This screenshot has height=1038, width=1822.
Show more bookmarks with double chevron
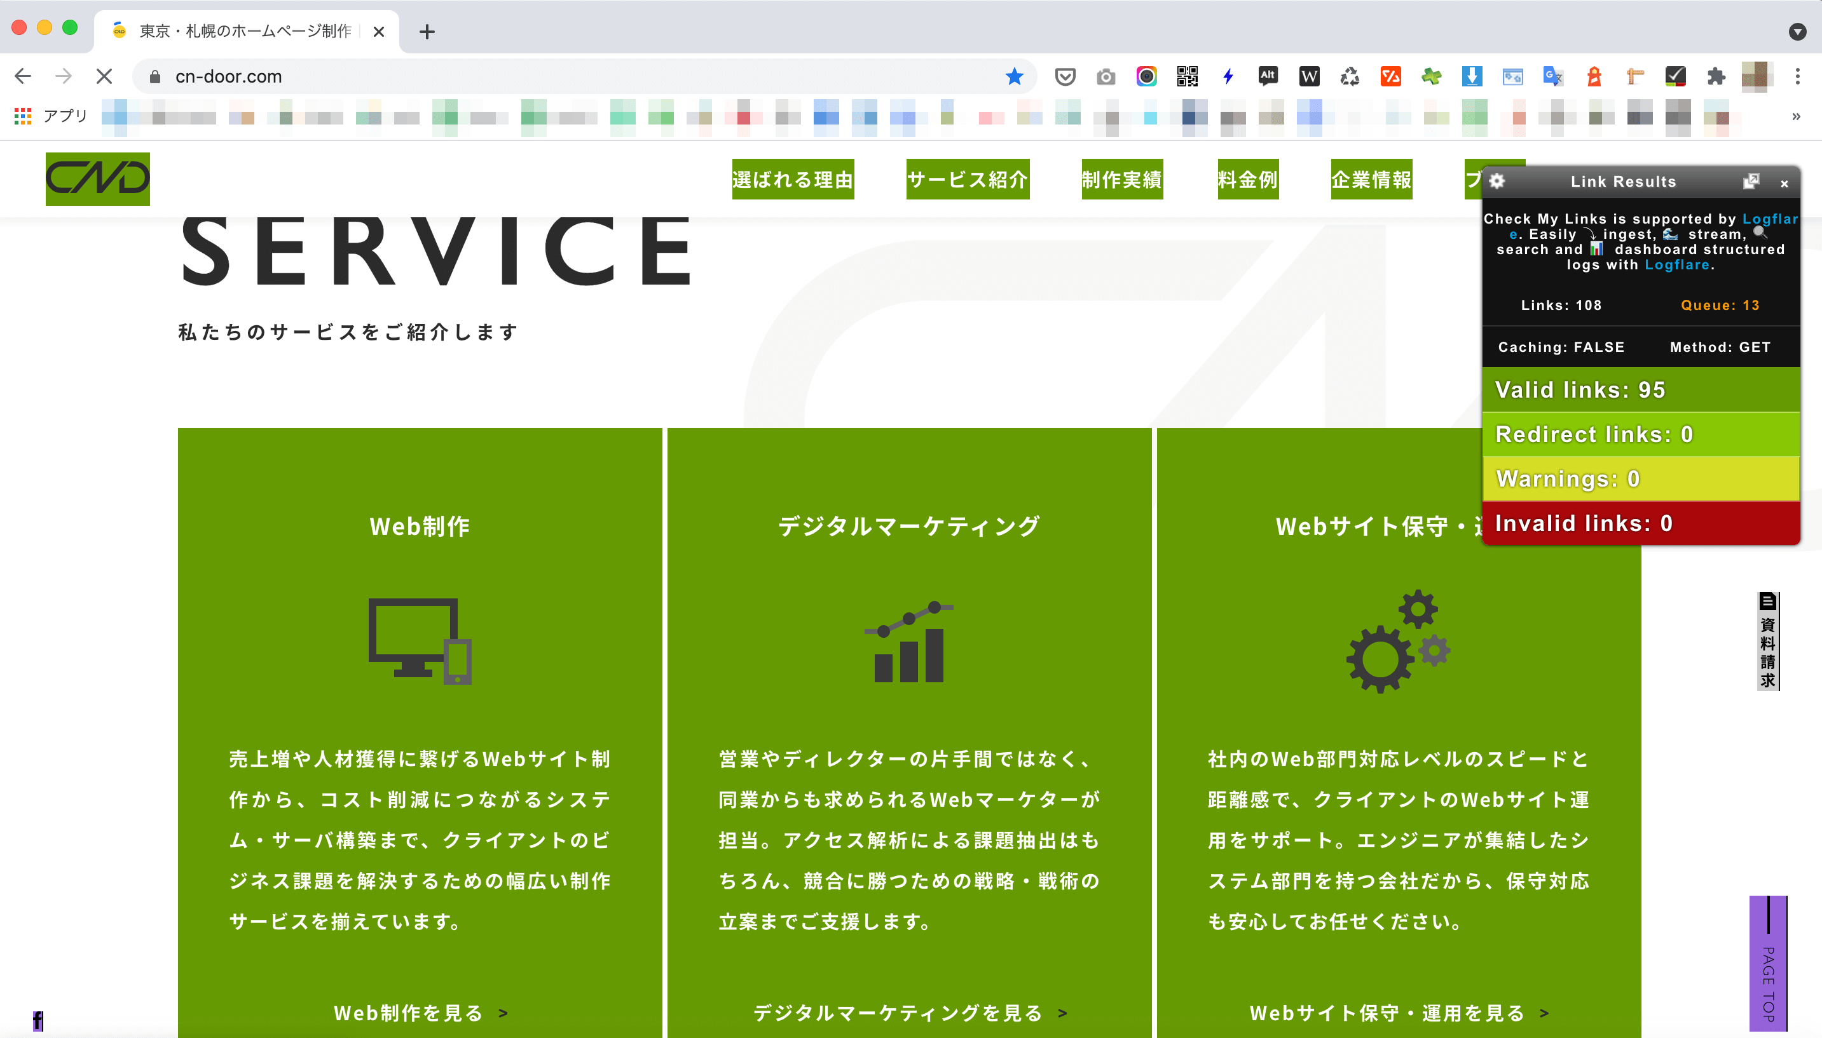[x=1795, y=116]
